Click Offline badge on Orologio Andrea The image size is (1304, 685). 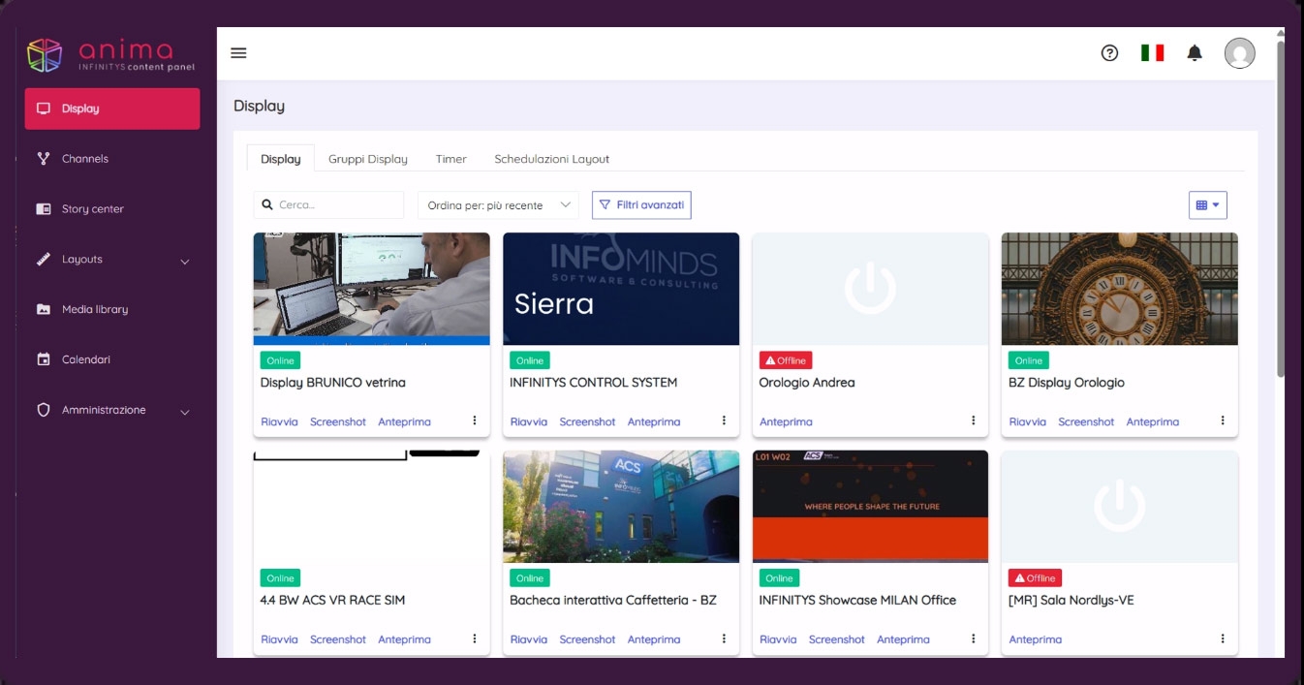tap(786, 360)
